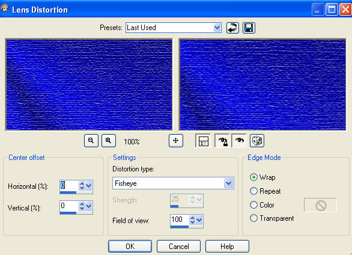Zoom in the preview with the plus magnifier
Viewport: 352px width, 255px height.
click(x=109, y=141)
